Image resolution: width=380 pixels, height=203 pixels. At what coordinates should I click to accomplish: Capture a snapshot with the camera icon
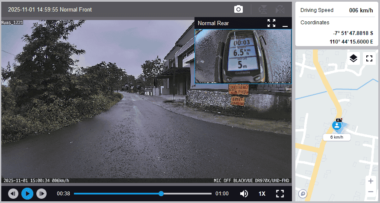239,9
